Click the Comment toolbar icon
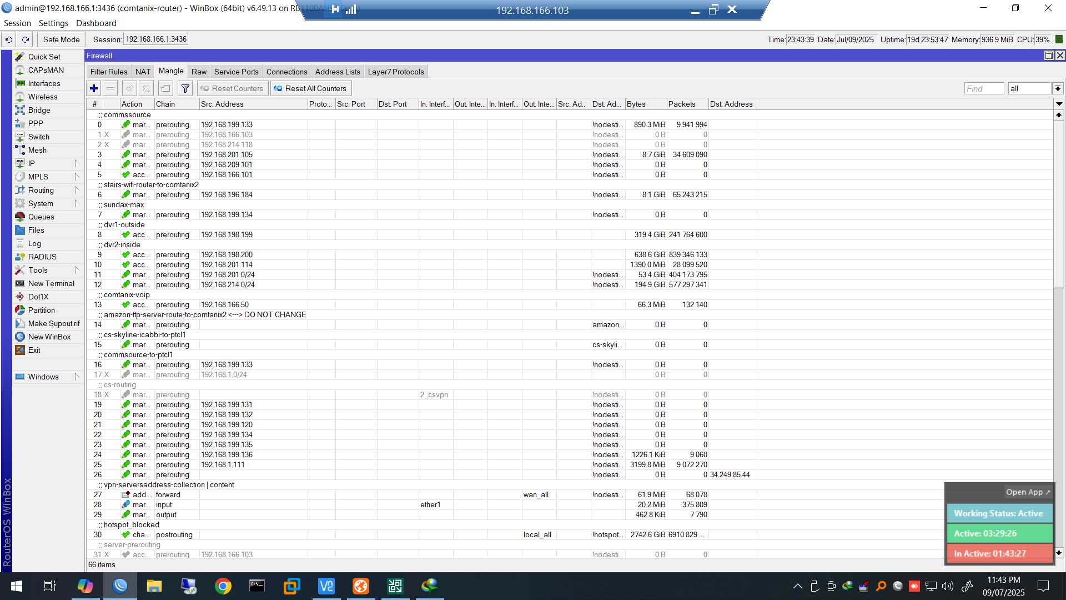Image resolution: width=1066 pixels, height=600 pixels. pos(165,88)
